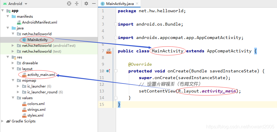Click the java folder icon
Viewport: 277px width, 132px height.
coord(14,28)
